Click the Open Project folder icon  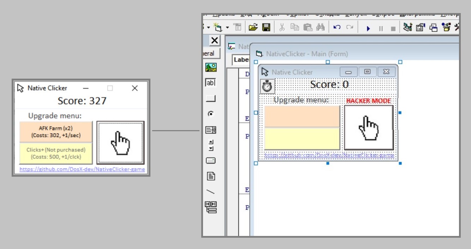click(x=253, y=28)
